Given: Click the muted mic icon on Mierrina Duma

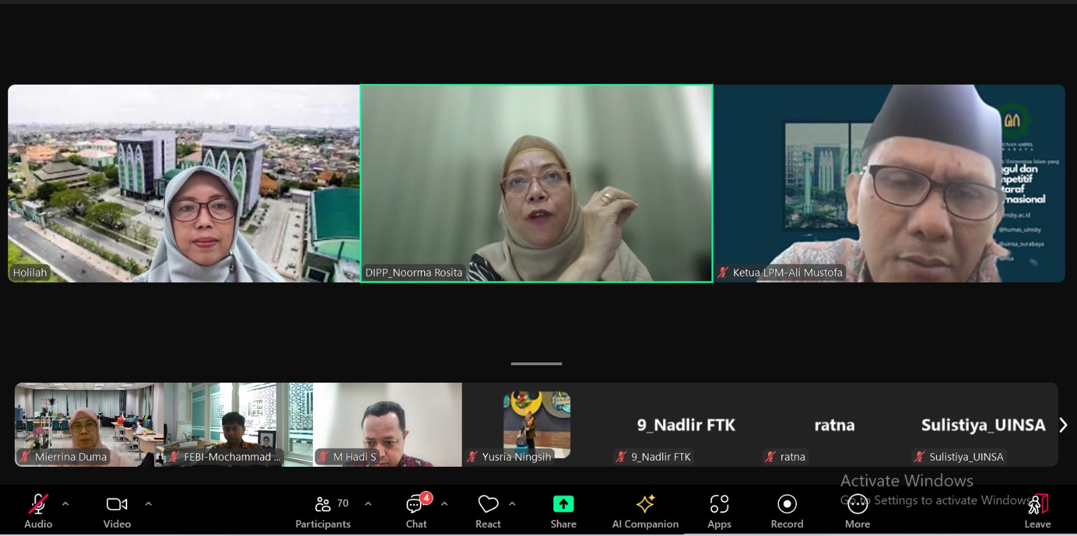Looking at the screenshot, I should 25,457.
